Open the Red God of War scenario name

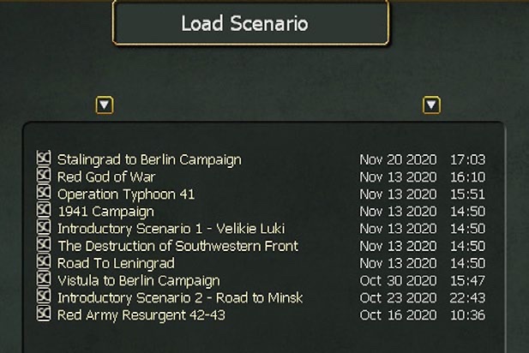tap(106, 177)
